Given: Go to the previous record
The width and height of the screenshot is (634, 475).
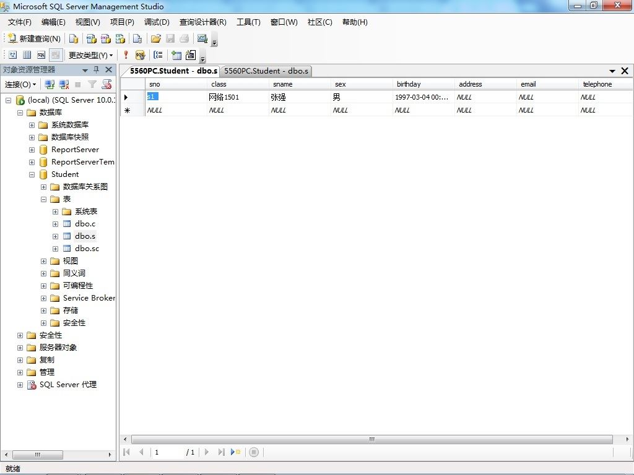Looking at the screenshot, I should [141, 452].
